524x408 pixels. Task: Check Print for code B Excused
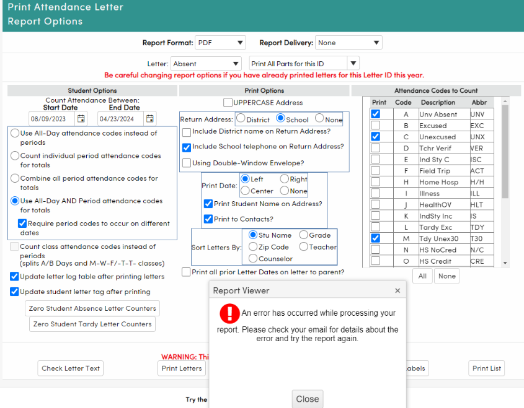(x=376, y=125)
